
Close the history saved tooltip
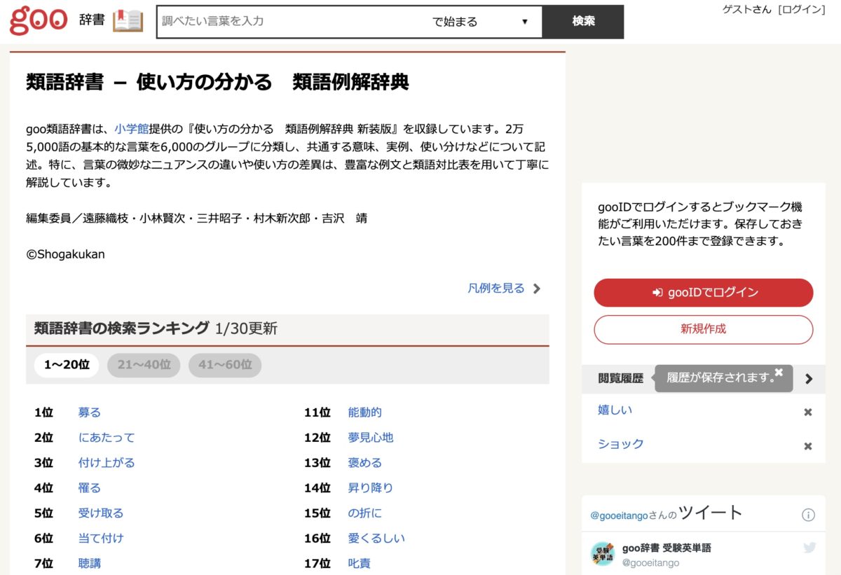(x=779, y=372)
